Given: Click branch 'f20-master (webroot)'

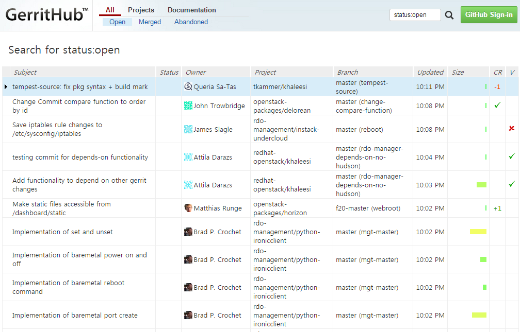Looking at the screenshot, I should pos(368,208).
